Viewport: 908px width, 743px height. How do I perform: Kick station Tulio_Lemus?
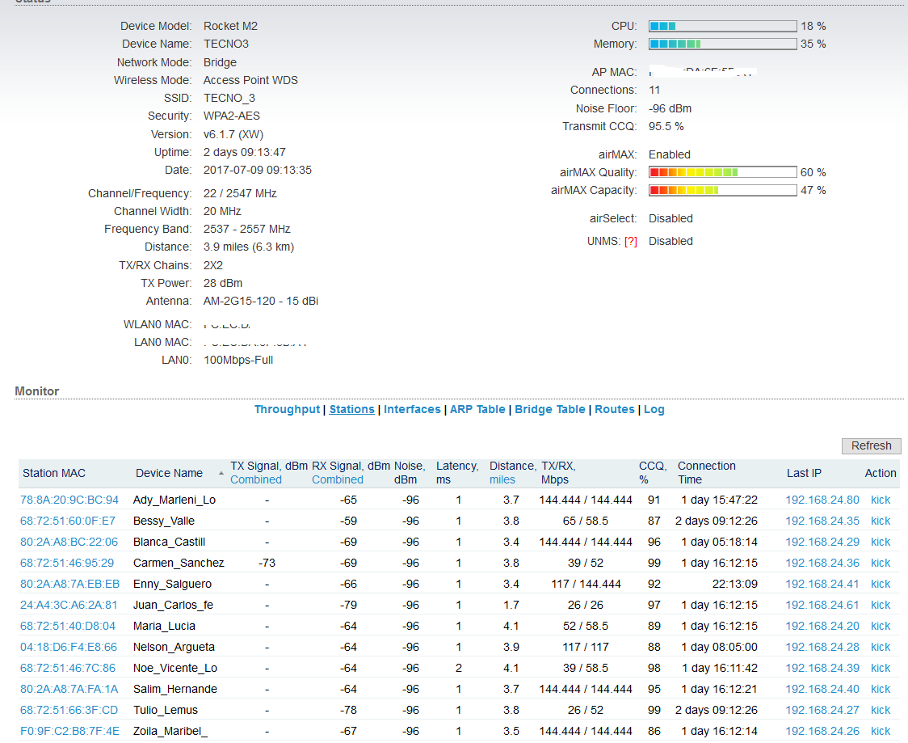pos(881,710)
